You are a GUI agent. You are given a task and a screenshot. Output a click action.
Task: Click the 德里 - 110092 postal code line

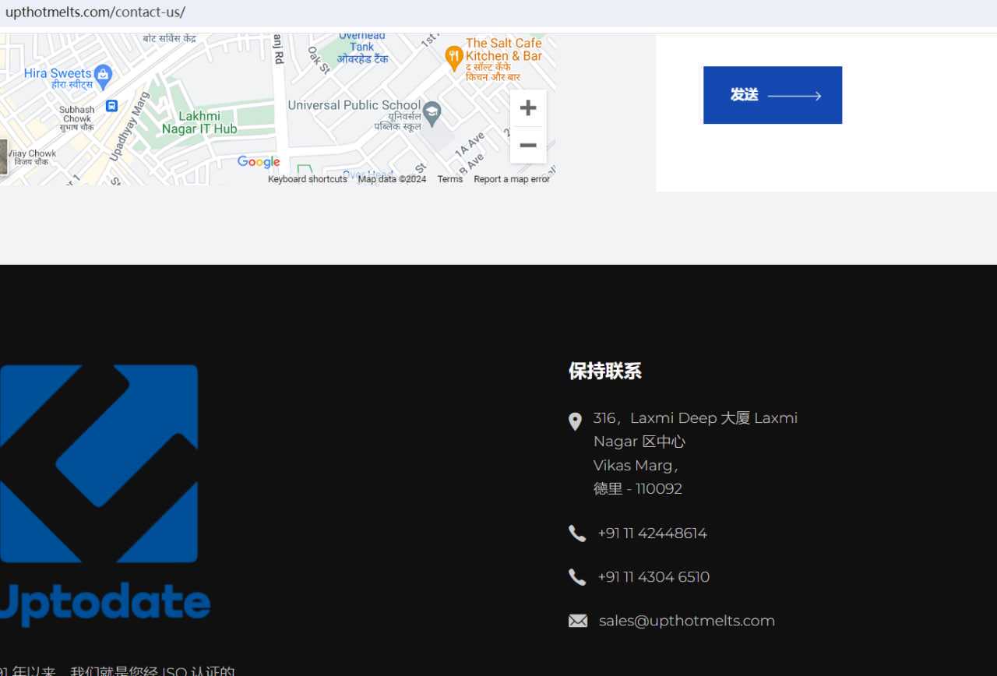click(x=638, y=489)
